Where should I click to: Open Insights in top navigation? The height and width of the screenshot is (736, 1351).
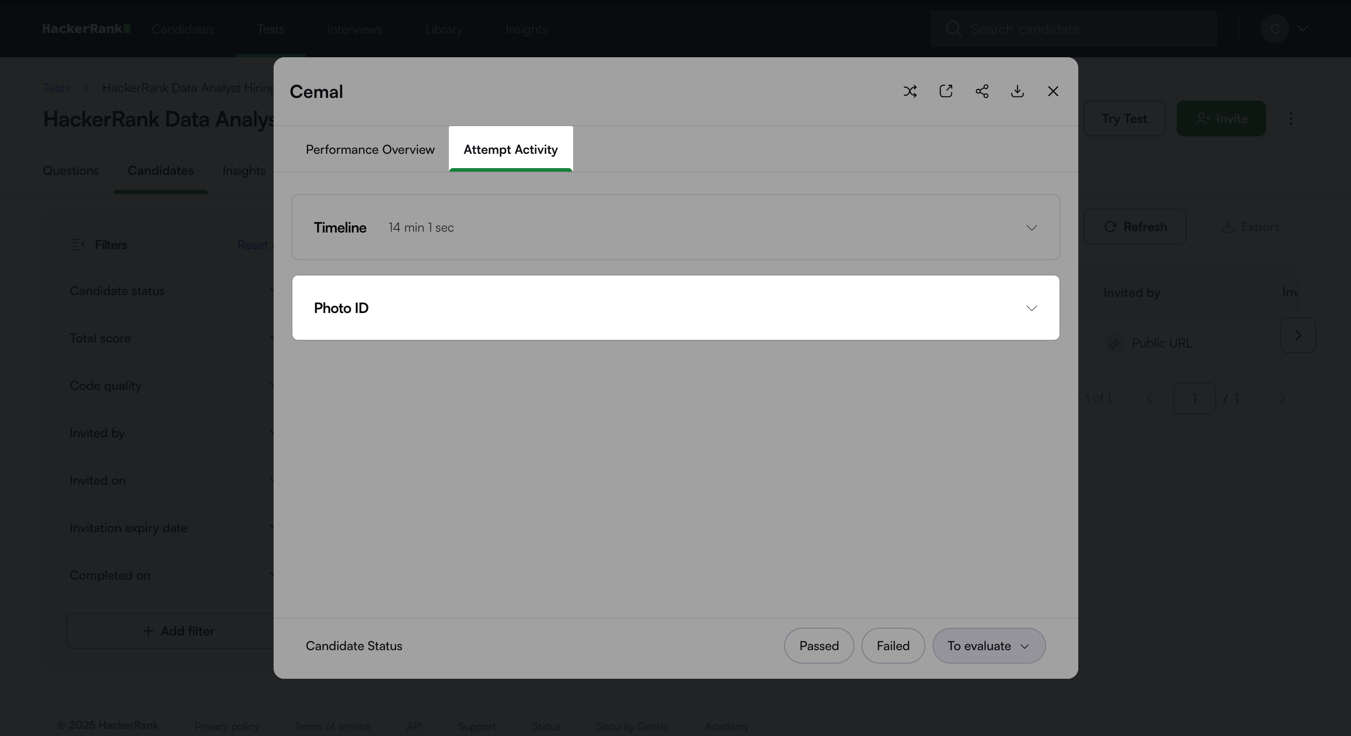coord(526,30)
